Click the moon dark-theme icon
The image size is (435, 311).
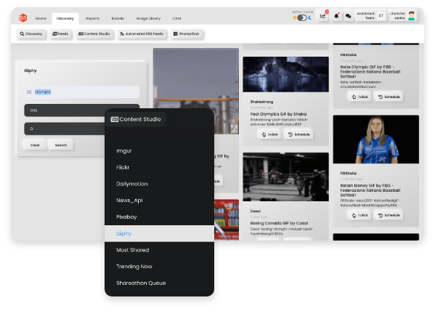pos(310,17)
